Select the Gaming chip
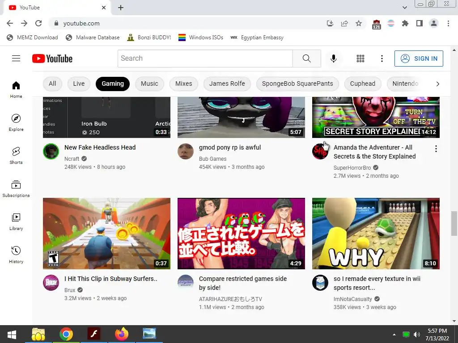The height and width of the screenshot is (343, 458). (x=113, y=84)
